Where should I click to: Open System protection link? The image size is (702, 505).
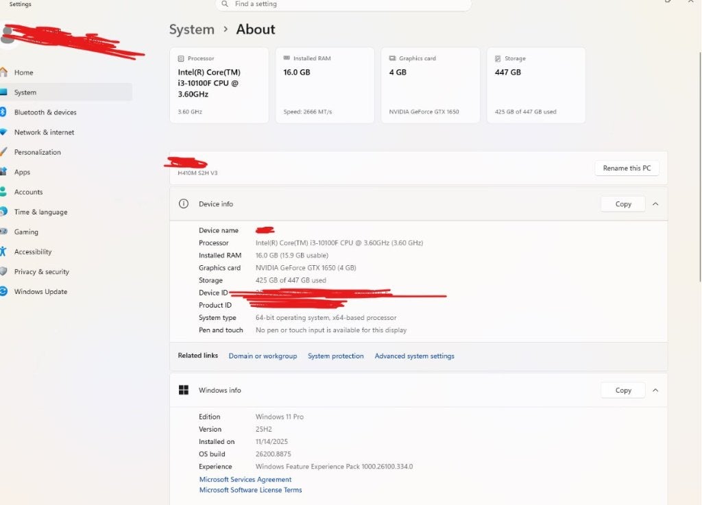coord(336,356)
